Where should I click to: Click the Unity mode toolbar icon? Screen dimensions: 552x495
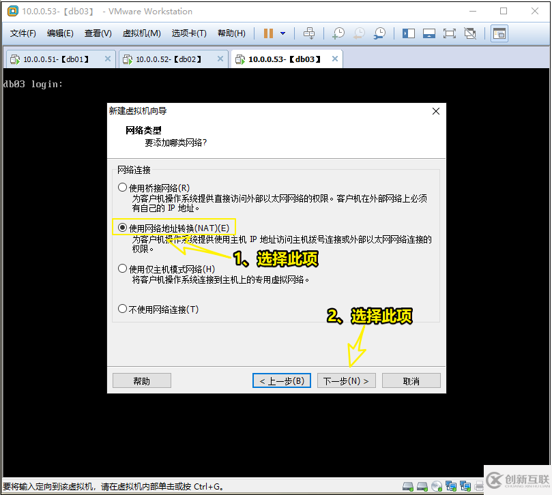pyautogui.click(x=470, y=33)
